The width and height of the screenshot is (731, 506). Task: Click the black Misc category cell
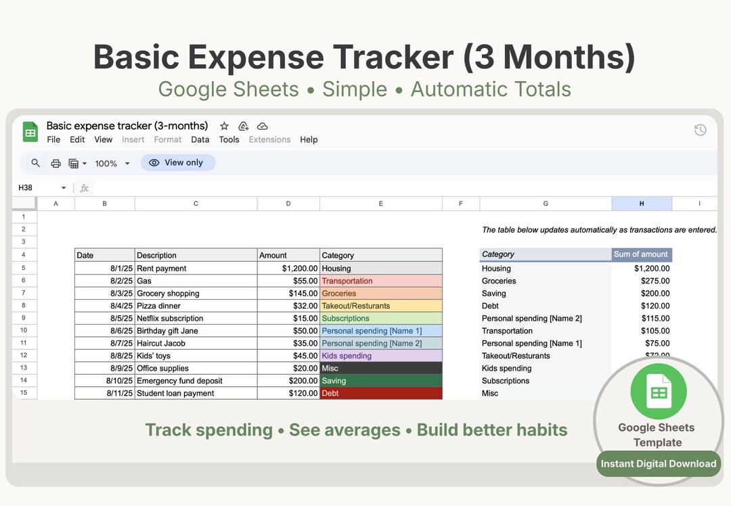tap(381, 368)
